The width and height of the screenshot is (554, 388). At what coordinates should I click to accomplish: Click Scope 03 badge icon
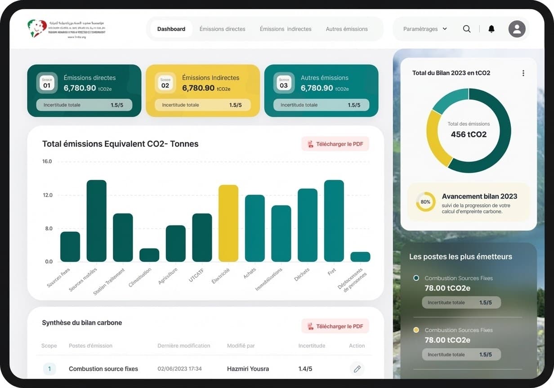pos(284,83)
